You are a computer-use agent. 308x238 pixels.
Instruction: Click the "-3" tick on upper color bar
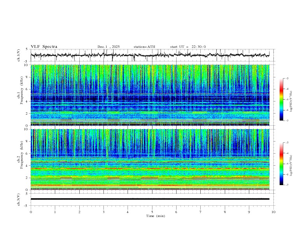287,78
